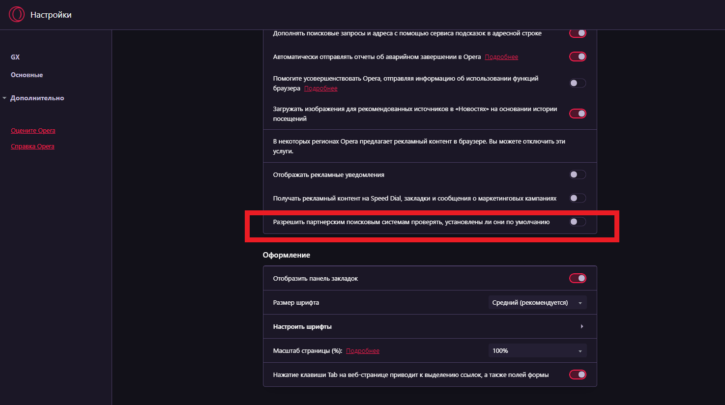Click Подробнее next to page zoom
Viewport: 725px width, 405px height.
363,350
